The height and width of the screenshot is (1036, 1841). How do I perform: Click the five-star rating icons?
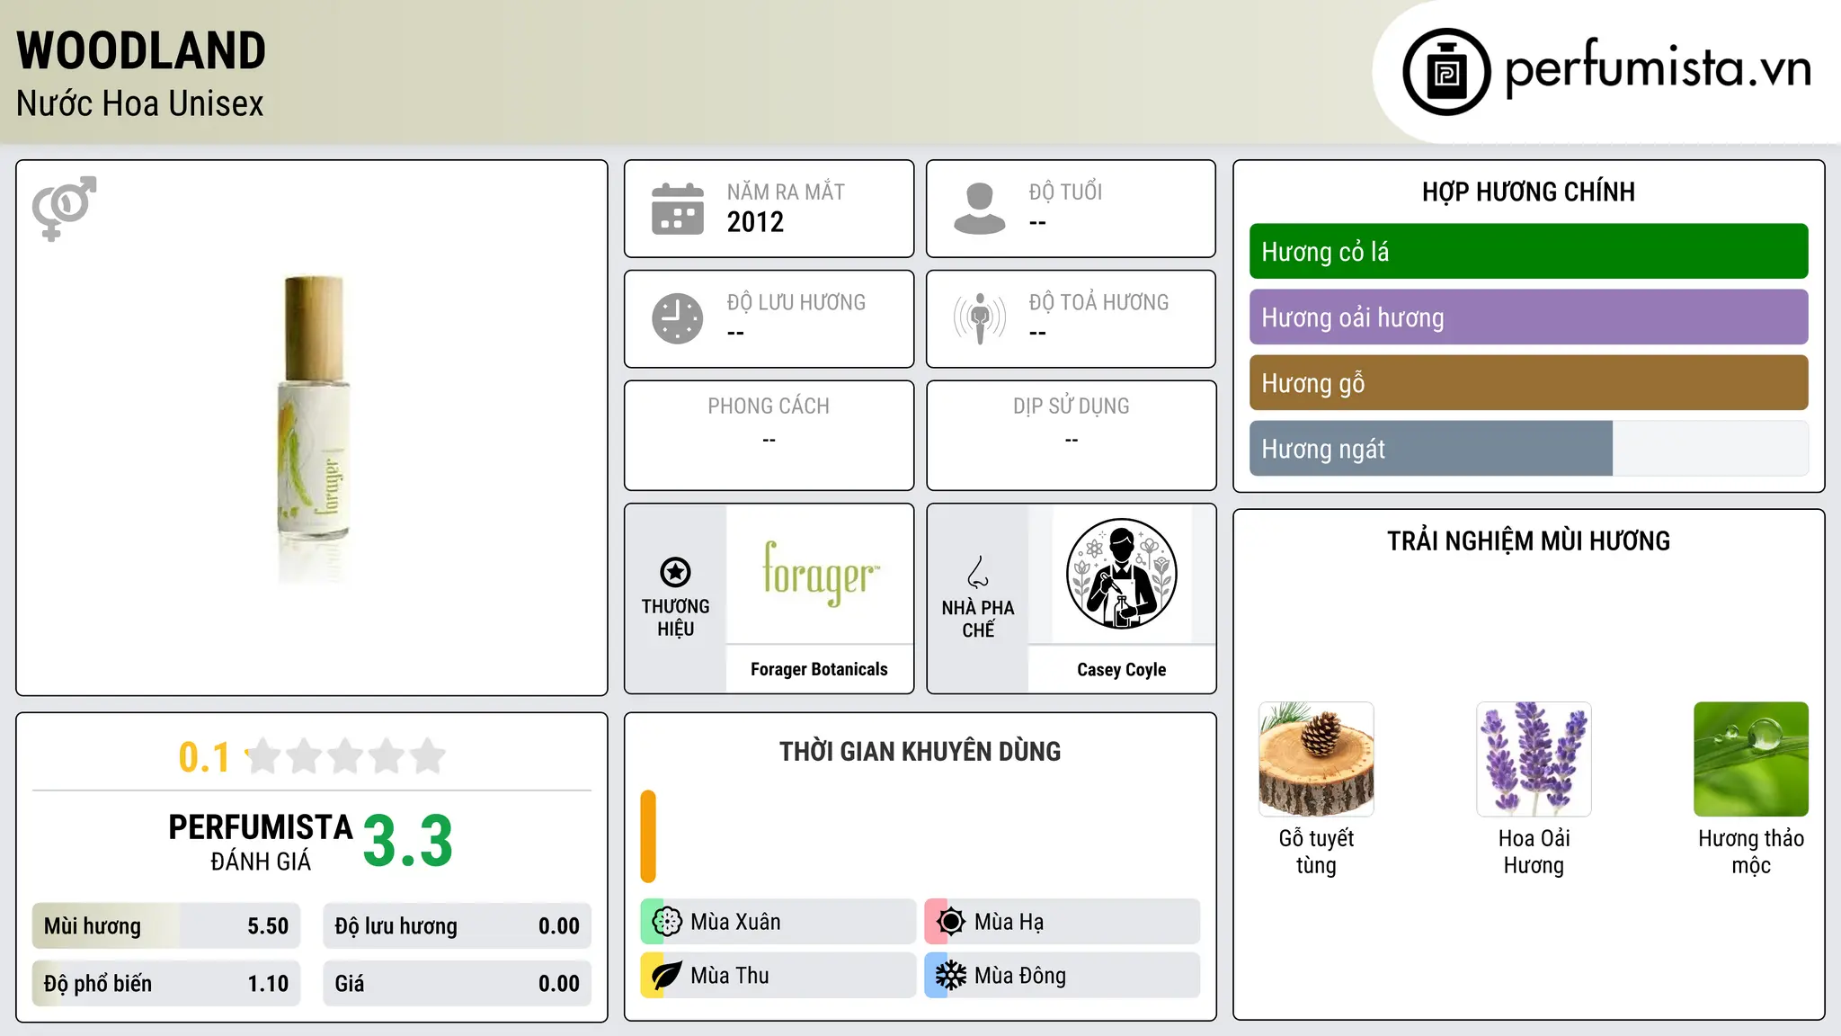pos(345,756)
